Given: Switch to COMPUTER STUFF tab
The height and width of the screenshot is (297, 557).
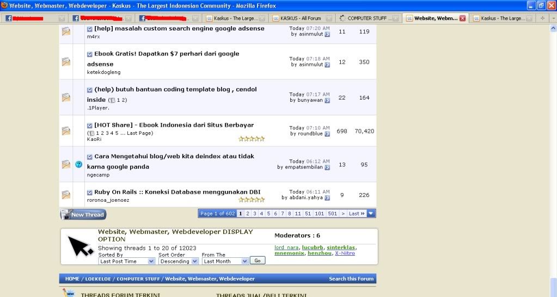Looking at the screenshot, I should point(369,18).
